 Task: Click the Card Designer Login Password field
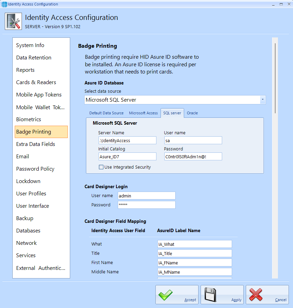tap(146, 205)
